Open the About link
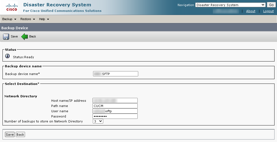This screenshot has height=142, width=277. (x=251, y=11)
